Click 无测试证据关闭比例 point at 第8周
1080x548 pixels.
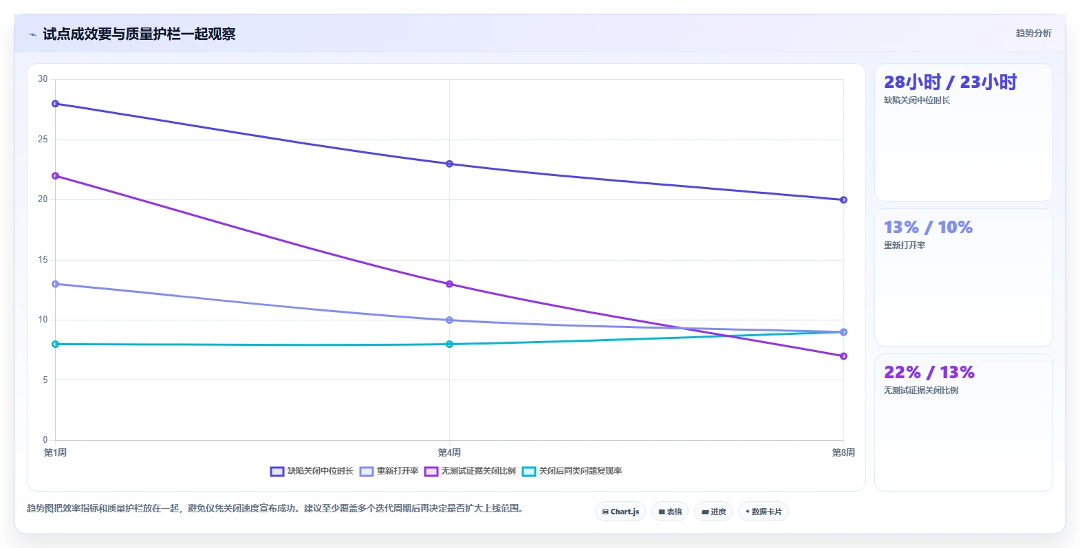(x=844, y=356)
